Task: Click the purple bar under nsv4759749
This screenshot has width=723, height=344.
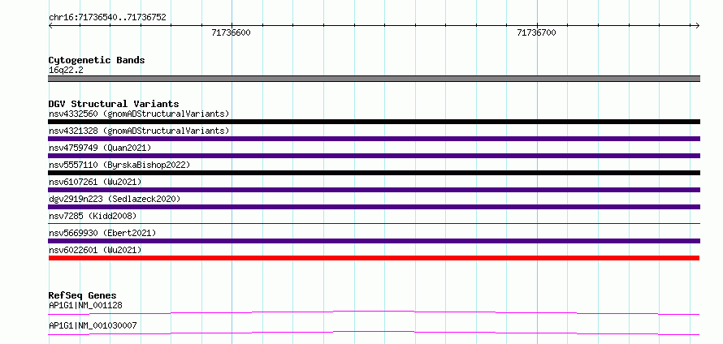Action: [374, 156]
